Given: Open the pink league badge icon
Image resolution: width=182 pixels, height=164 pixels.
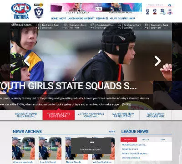Looking at the screenshot, I should tap(170, 12).
